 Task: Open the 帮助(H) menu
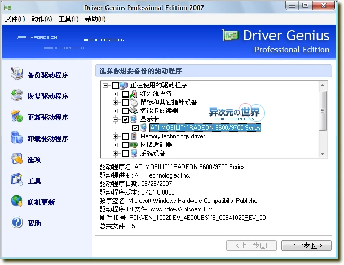95,19
